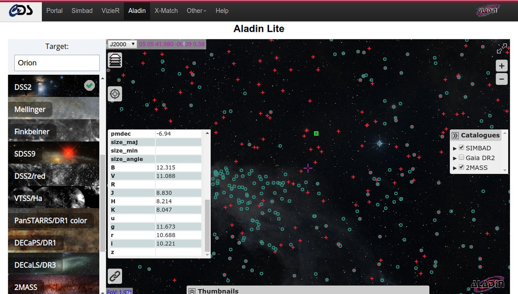Click the g magnitude value 11.673
This screenshot has width=518, height=294.
click(166, 227)
